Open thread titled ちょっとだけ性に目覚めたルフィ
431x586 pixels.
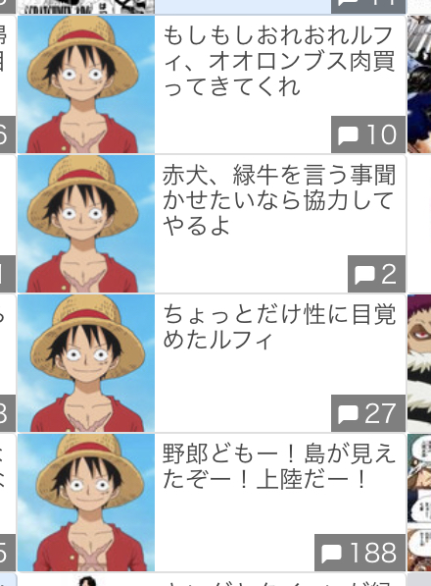pos(278,327)
